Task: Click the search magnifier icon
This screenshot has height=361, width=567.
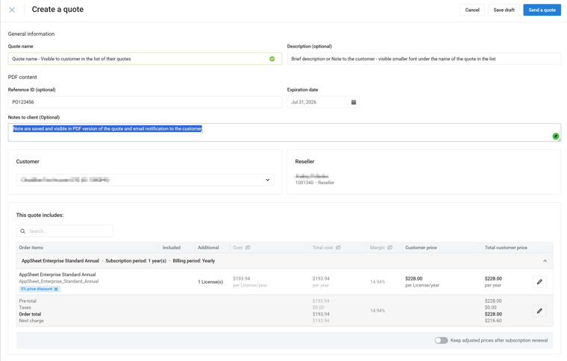Action: [23, 231]
